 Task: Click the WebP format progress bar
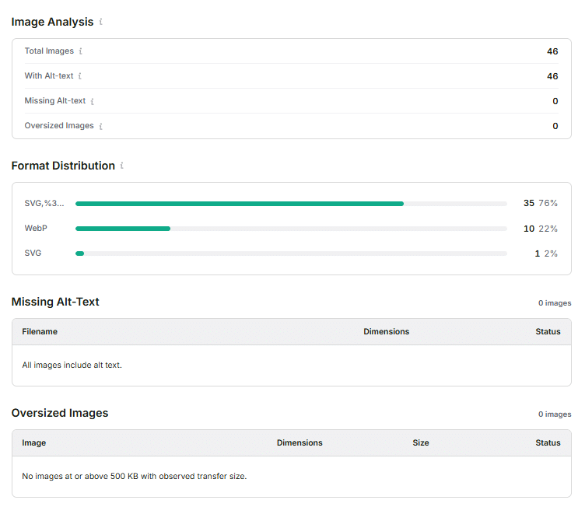(291, 229)
